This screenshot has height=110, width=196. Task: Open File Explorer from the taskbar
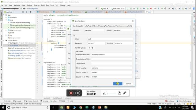106,107
